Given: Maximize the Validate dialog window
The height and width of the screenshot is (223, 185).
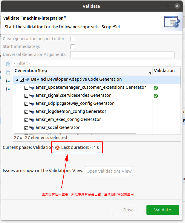Looking at the screenshot, I should coord(167,6).
